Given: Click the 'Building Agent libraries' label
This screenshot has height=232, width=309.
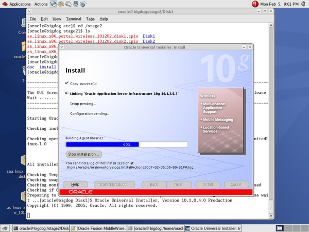Looking at the screenshot, I should point(84,138).
